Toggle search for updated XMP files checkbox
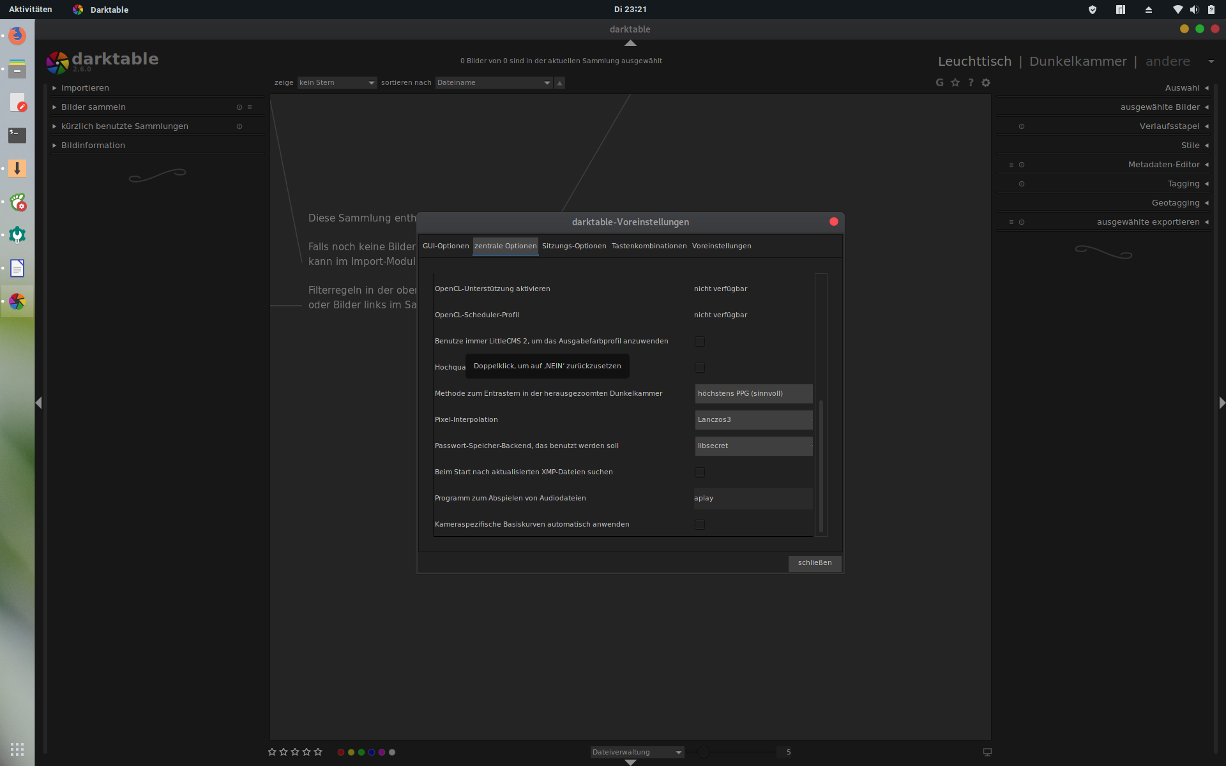The width and height of the screenshot is (1226, 766). tap(700, 472)
